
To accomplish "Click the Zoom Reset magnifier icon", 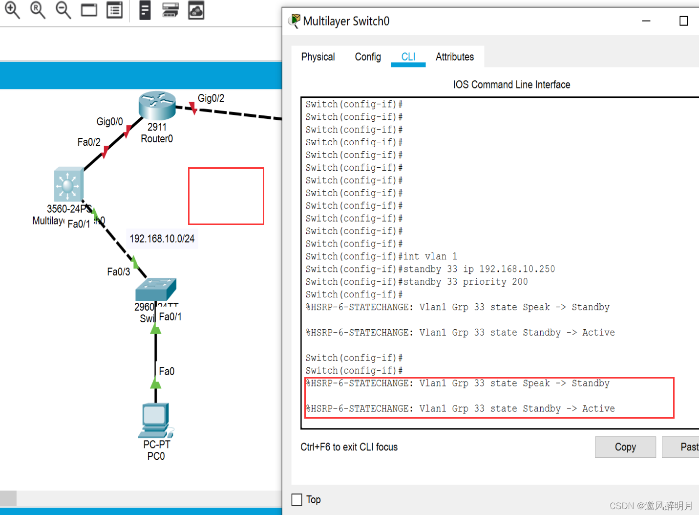I will coord(38,10).
